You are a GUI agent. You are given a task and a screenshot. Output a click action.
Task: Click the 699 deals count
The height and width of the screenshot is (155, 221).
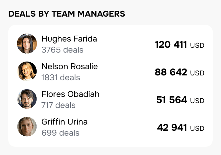pos(60,133)
